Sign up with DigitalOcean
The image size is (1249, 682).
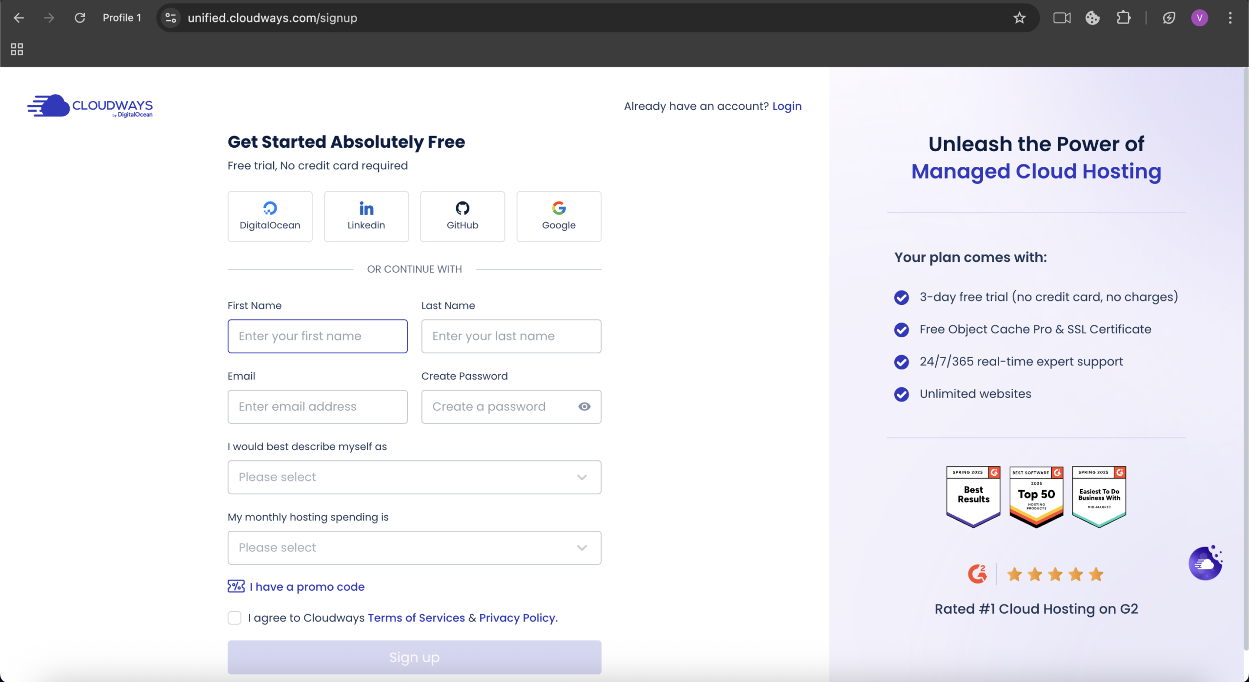(270, 216)
